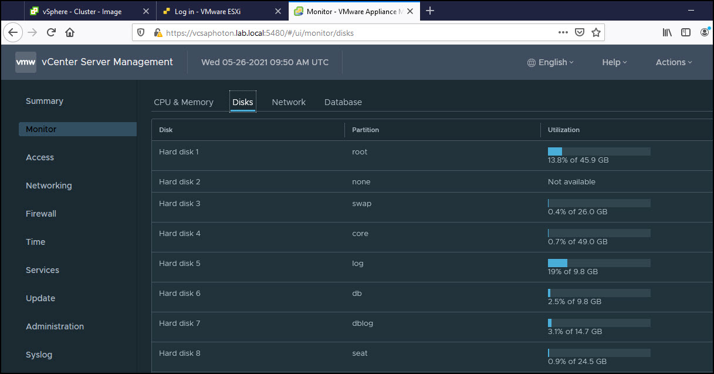The image size is (714, 374).
Task: Open the page actions three-dot menu
Action: tap(563, 33)
